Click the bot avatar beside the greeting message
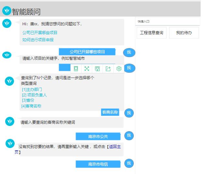This screenshot has height=174, width=211. click(x=7, y=23)
